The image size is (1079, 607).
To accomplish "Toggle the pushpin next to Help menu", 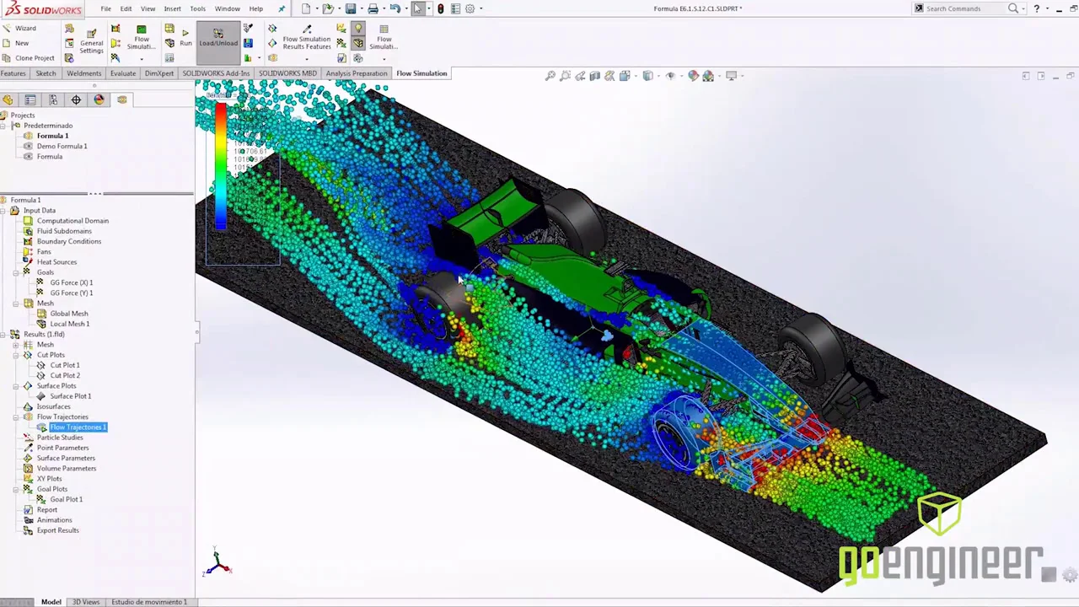I will click(x=282, y=8).
